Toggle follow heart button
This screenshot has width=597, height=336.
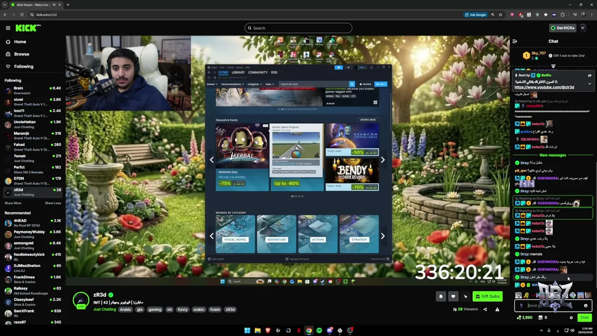(453, 296)
